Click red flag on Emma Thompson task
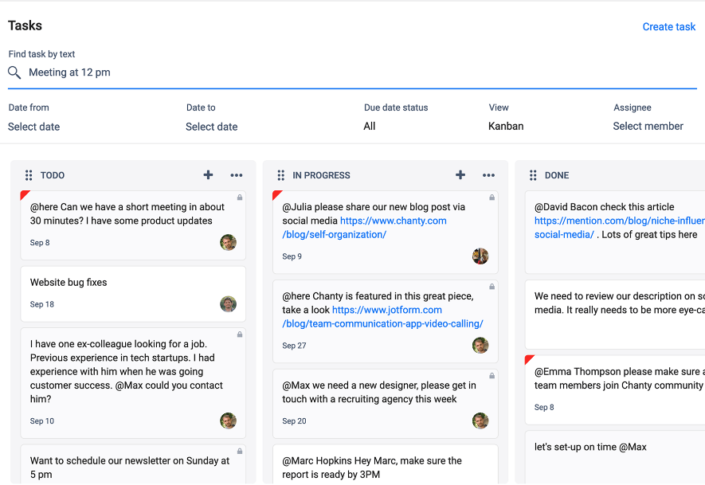705x485 pixels. (x=528, y=358)
